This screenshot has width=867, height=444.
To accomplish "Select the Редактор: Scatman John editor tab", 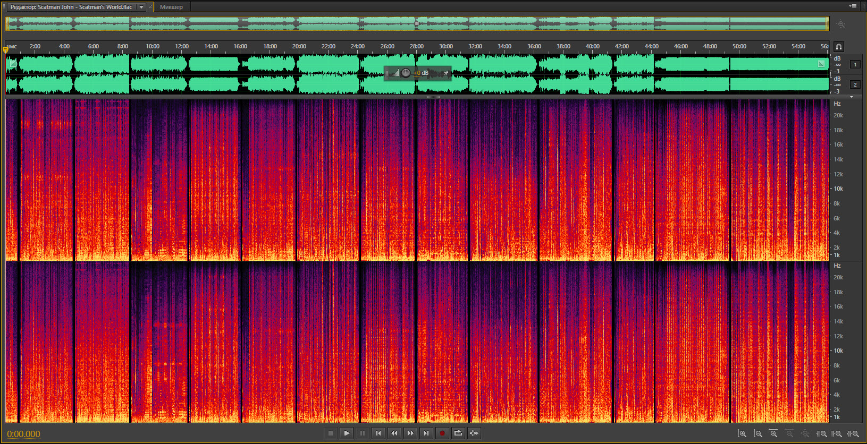I will click(x=71, y=7).
